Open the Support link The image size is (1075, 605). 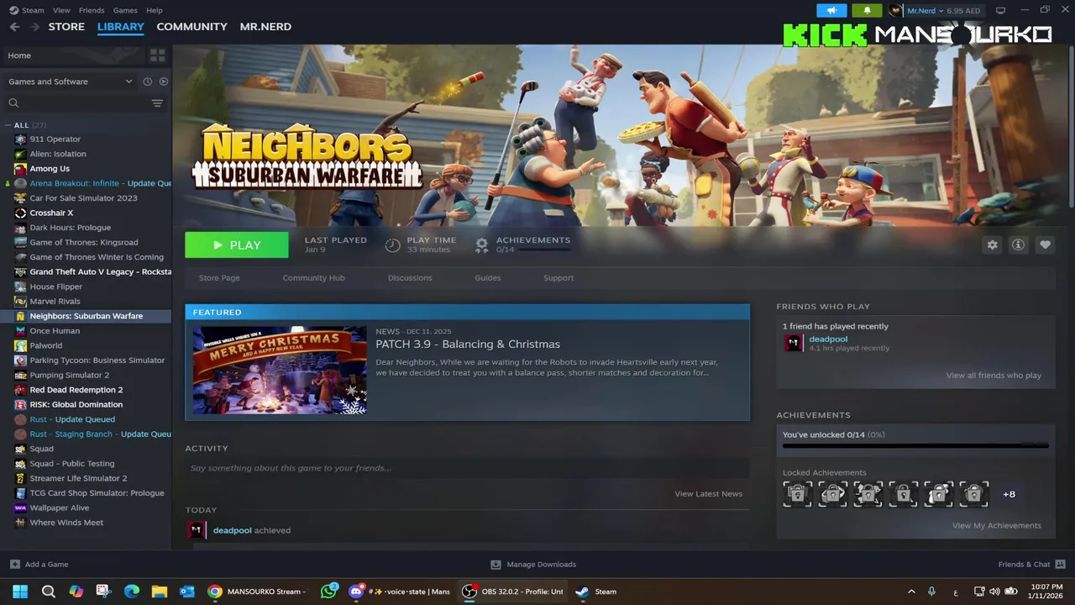[558, 278]
